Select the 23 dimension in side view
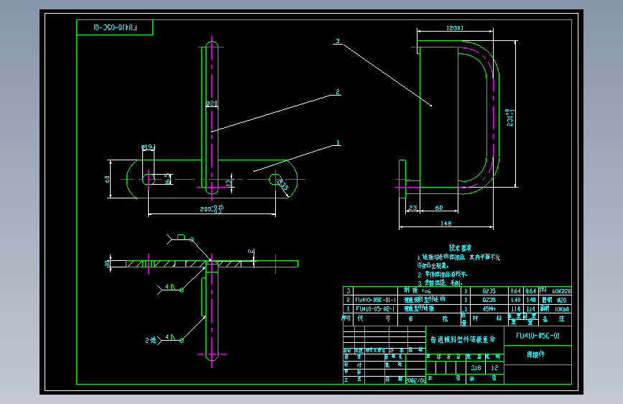623x404 pixels. [412, 208]
